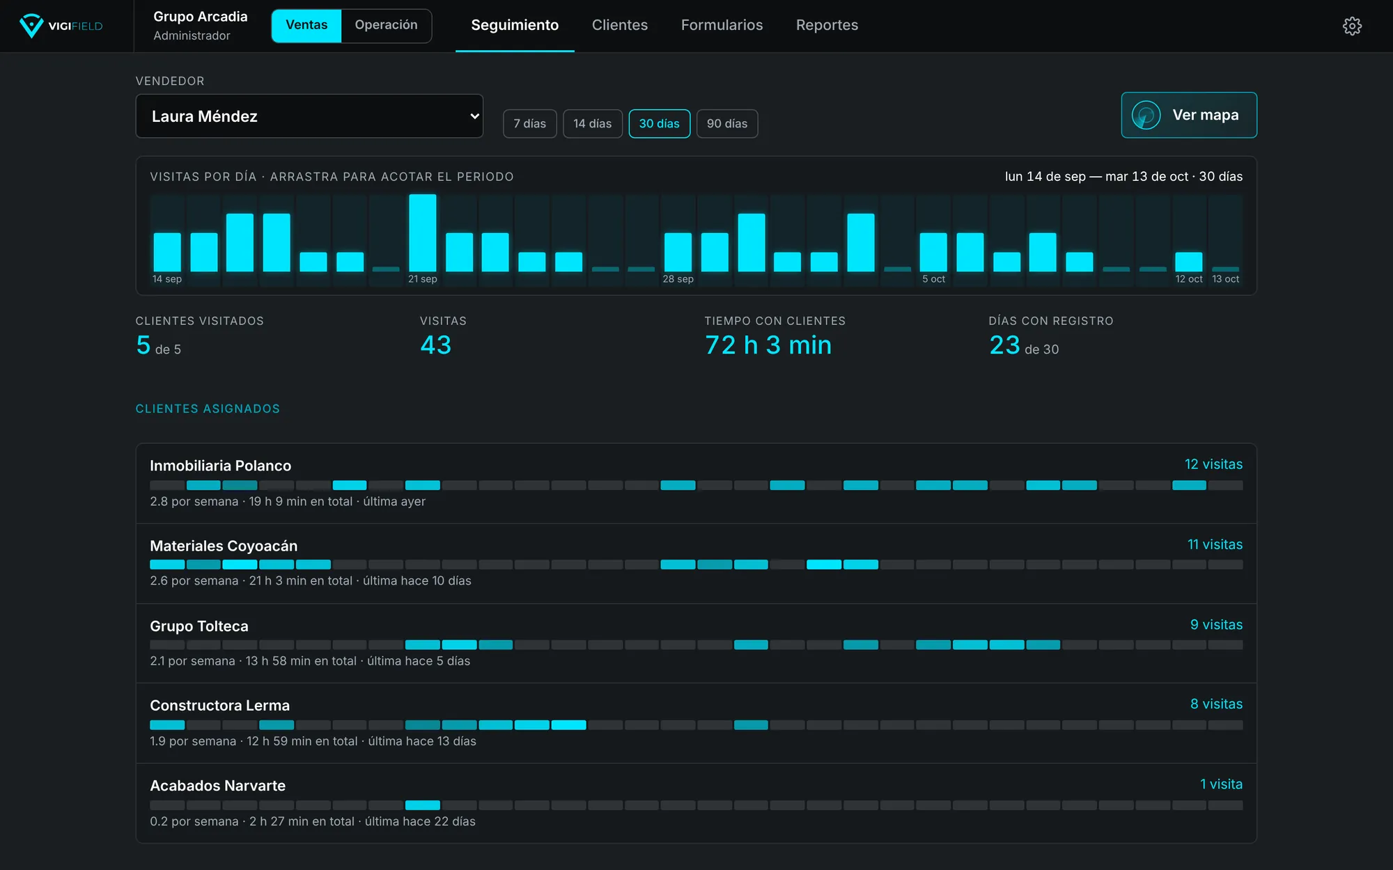Open the Constructora Lerma client row
Image resolution: width=1393 pixels, height=870 pixels.
point(696,723)
